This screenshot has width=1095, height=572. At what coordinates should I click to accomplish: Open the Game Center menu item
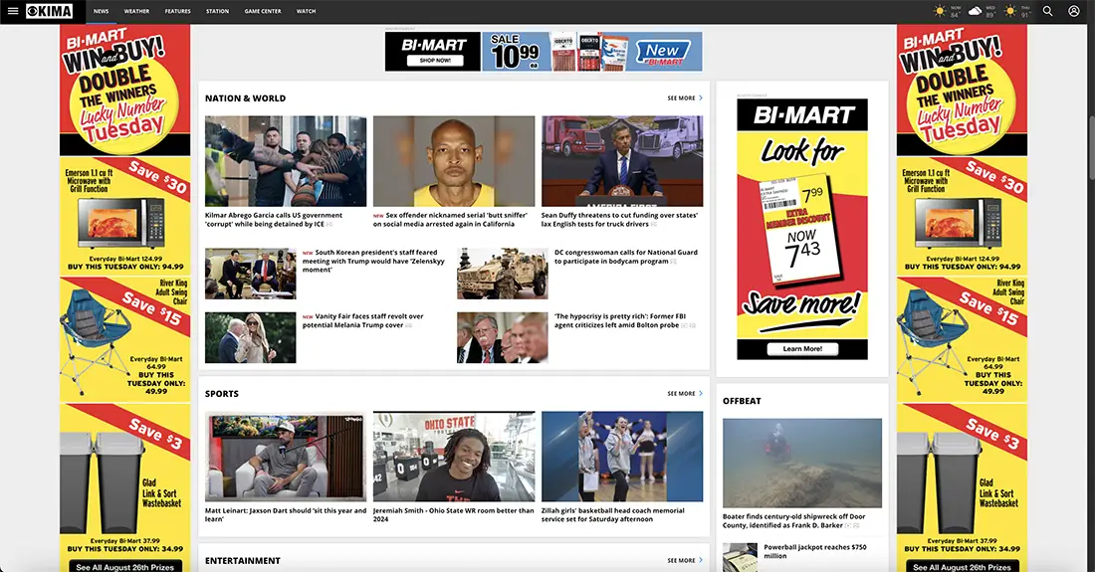263,11
